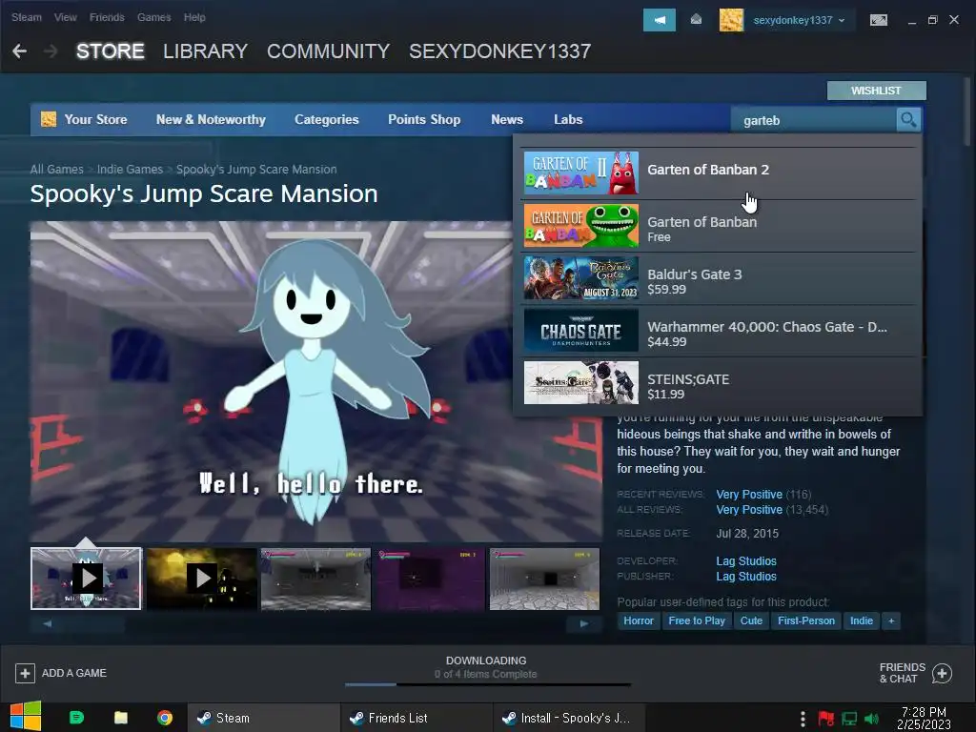Open the announcements megaphone icon
The height and width of the screenshot is (732, 976).
point(660,20)
